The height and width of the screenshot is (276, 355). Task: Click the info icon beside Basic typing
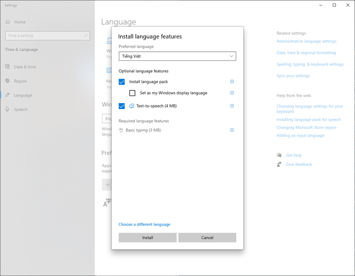(x=232, y=130)
